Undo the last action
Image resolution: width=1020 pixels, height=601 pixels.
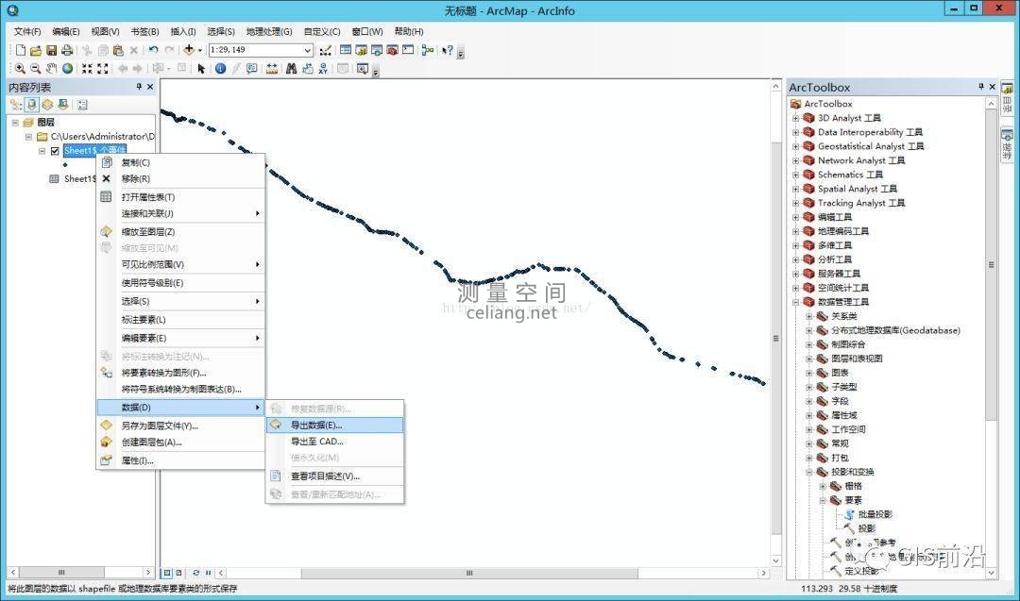click(x=153, y=50)
